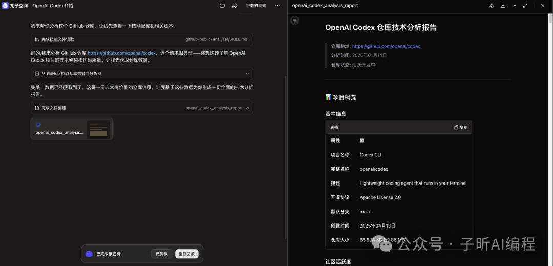This screenshot has width=553, height=266.
Task: Open the chat header three-dot more menu
Action: pos(277,6)
